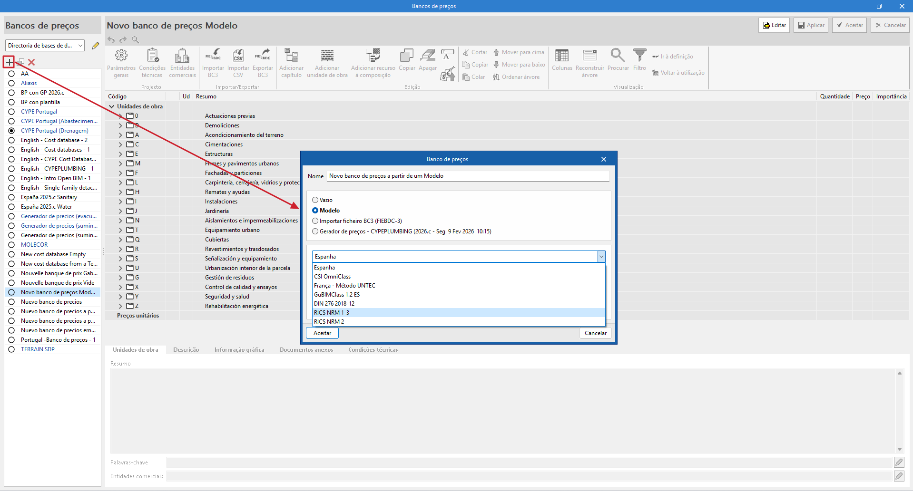Viewport: 913px width, 491px height.
Task: Choose RICS NRM 1-3 from dropdown list
Action: pos(332,313)
